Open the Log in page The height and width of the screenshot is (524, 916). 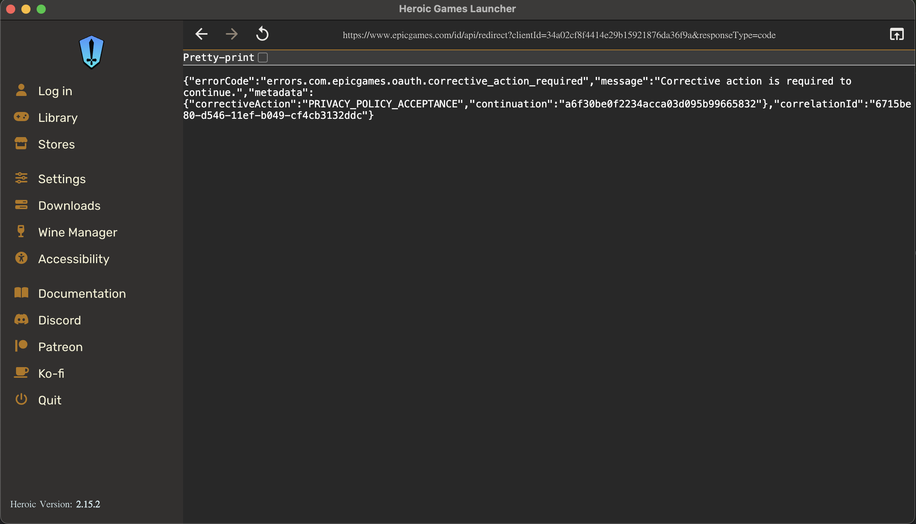coord(55,91)
